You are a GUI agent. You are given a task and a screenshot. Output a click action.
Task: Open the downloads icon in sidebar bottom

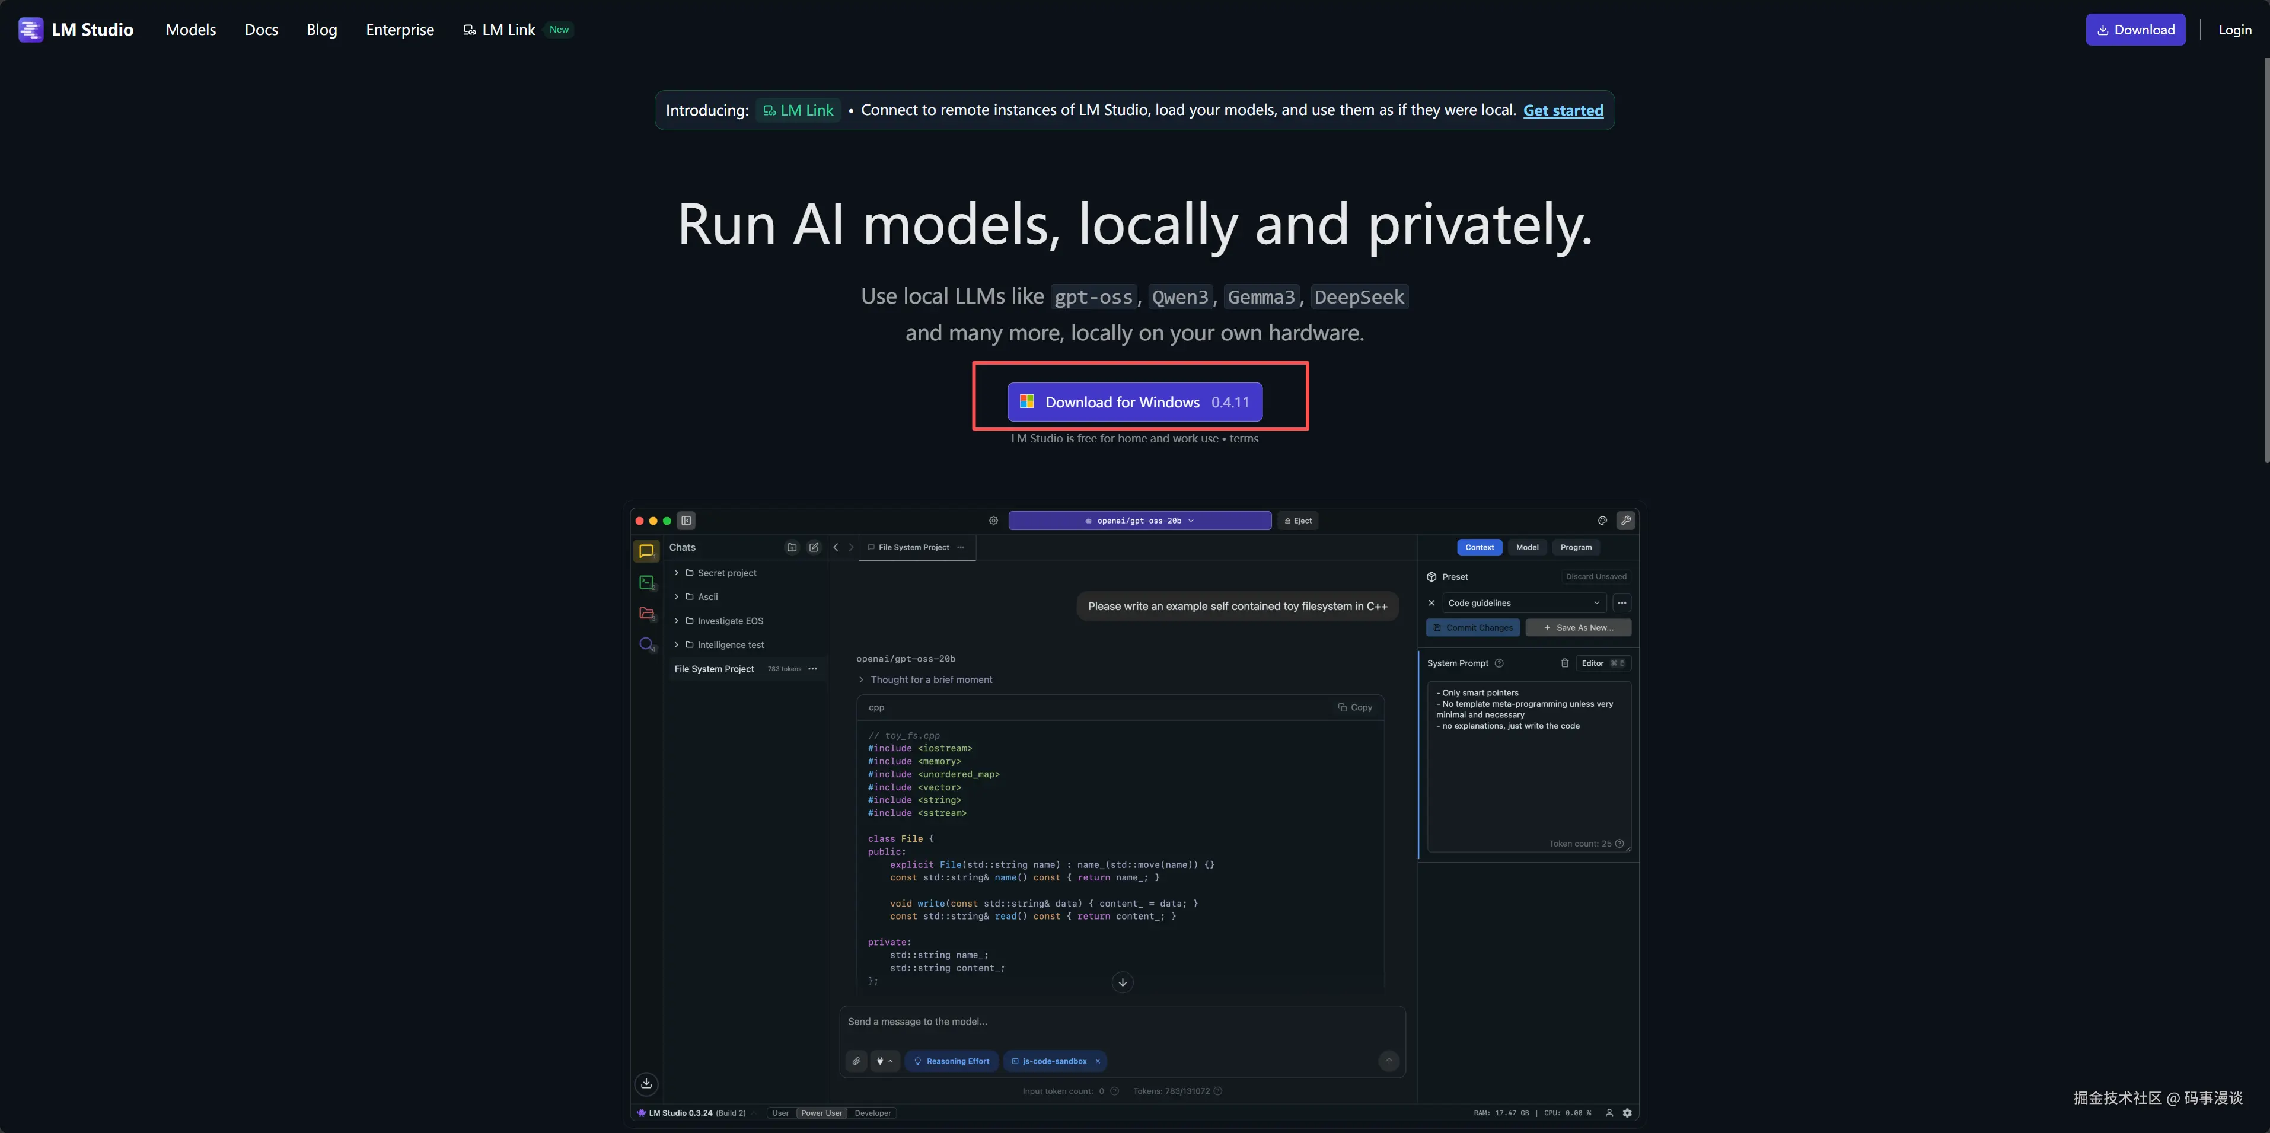click(x=646, y=1083)
